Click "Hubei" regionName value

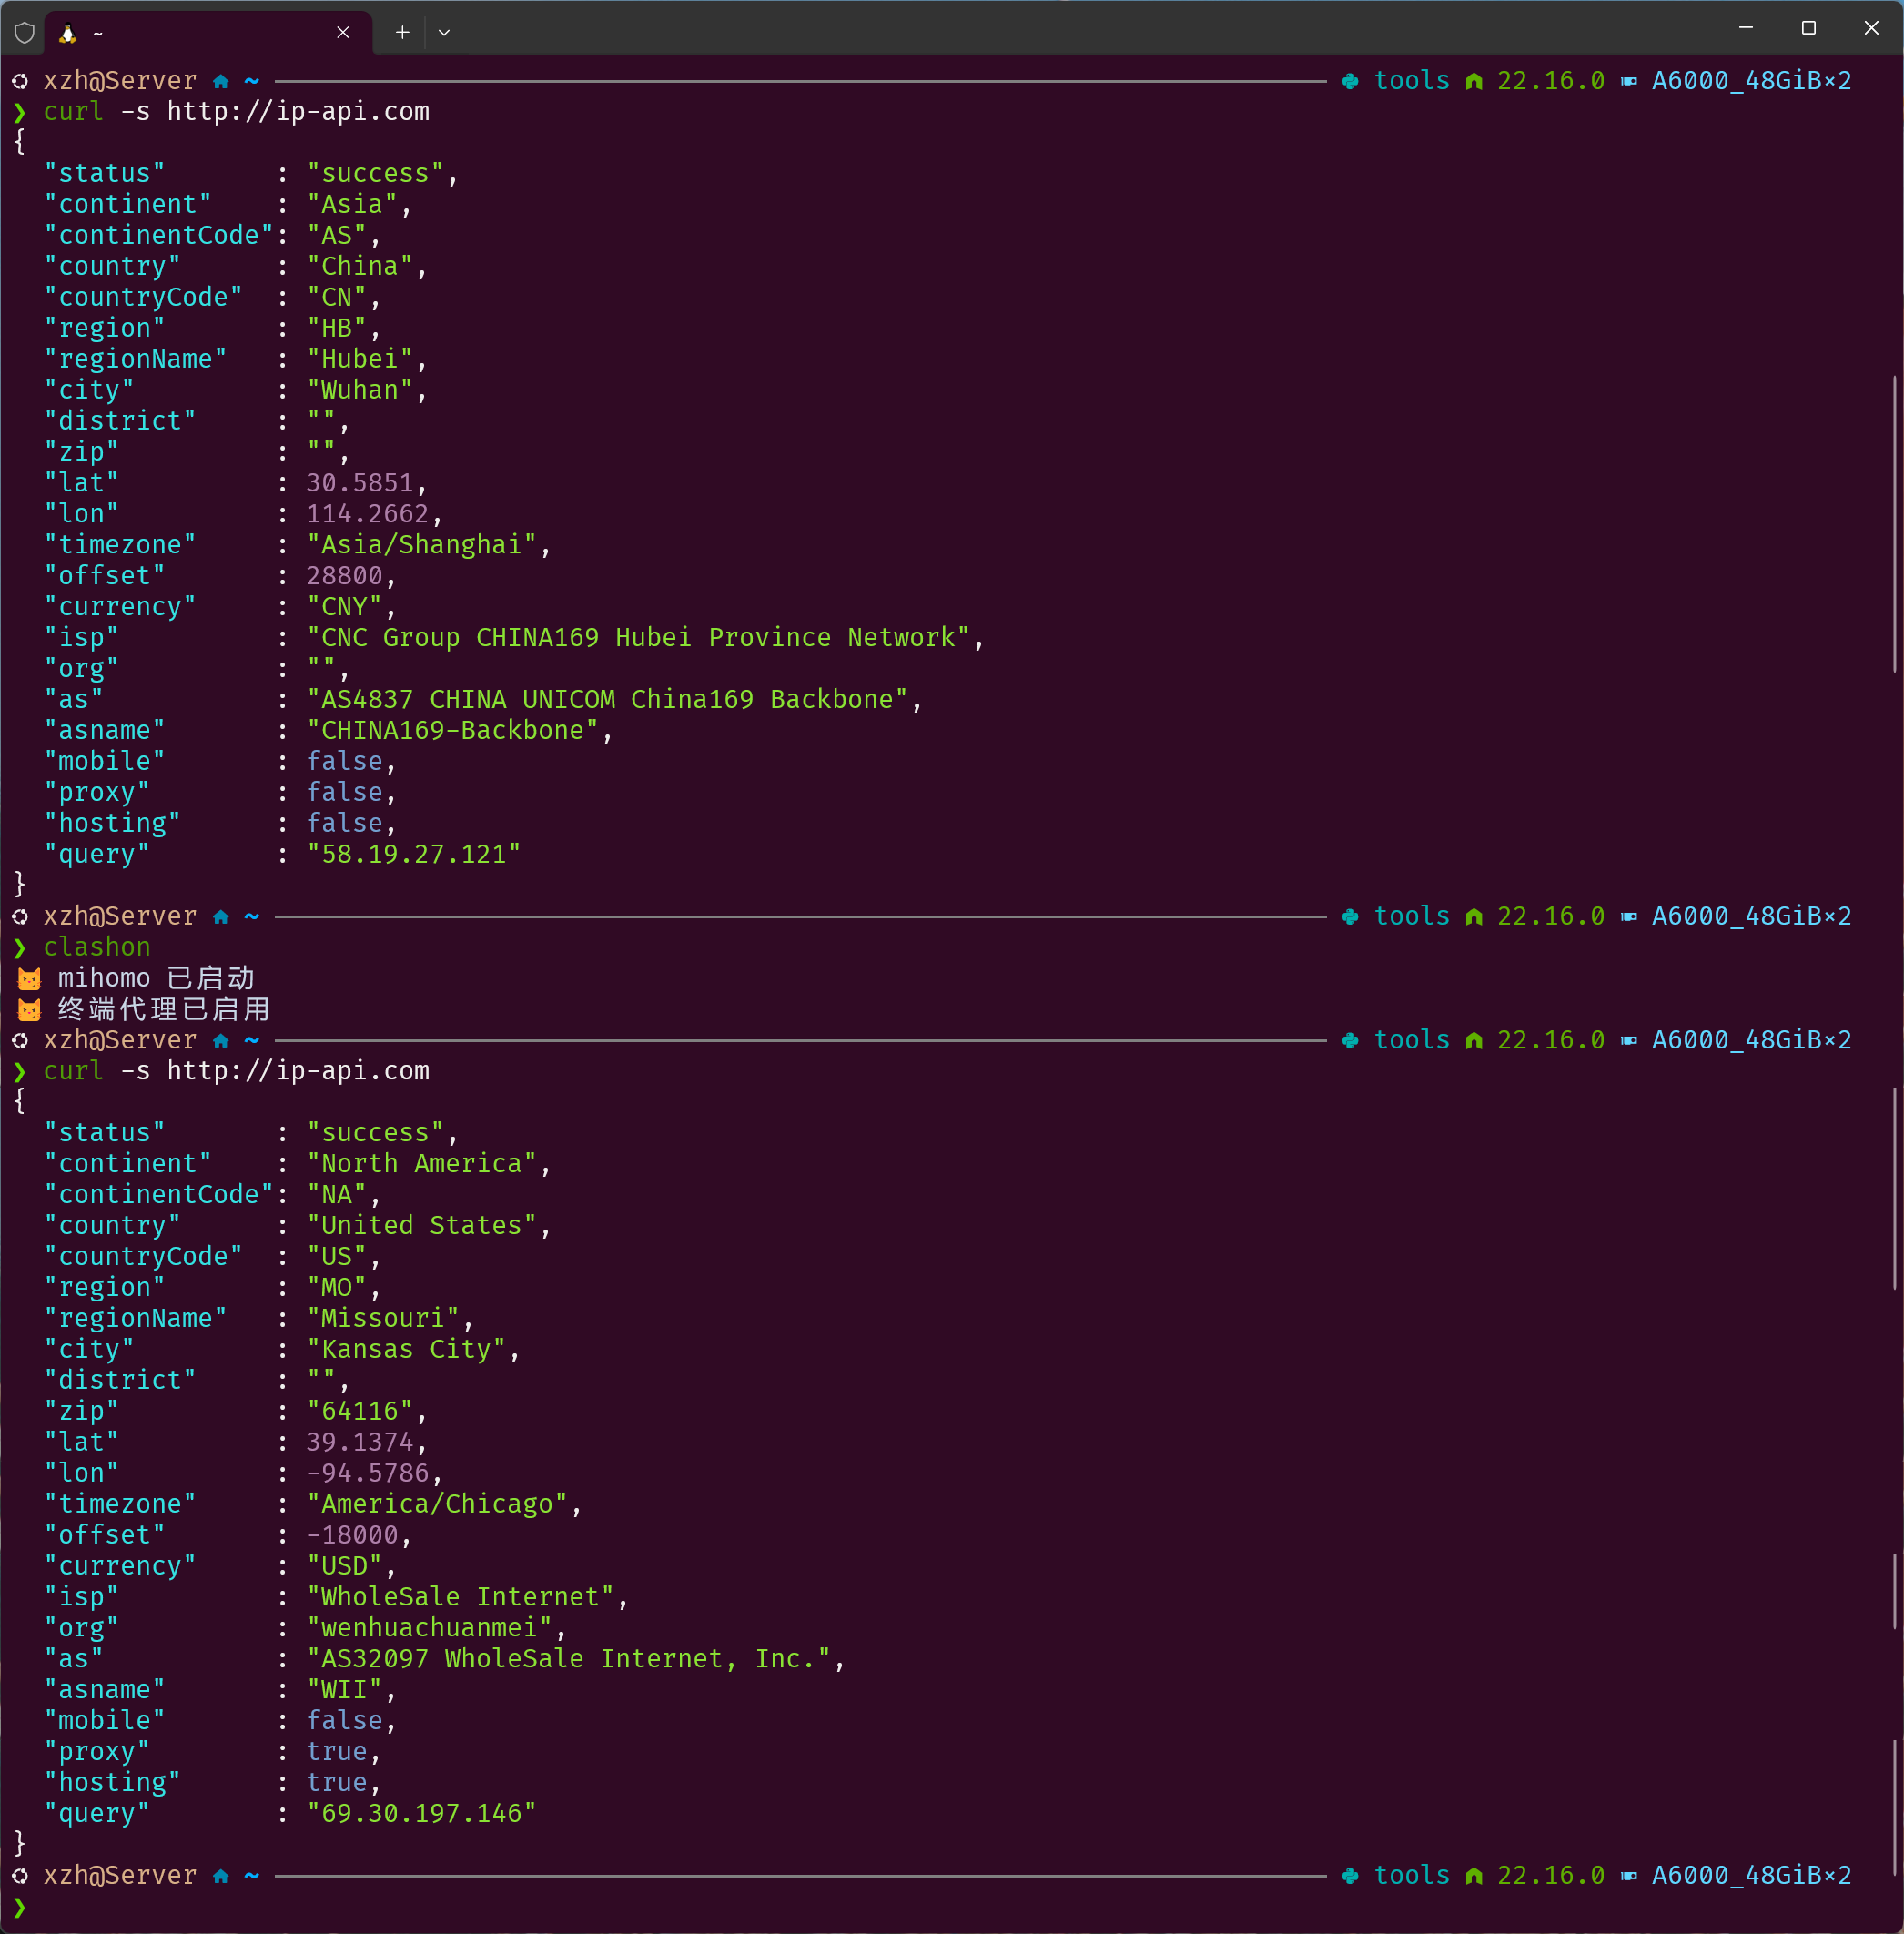click(360, 360)
